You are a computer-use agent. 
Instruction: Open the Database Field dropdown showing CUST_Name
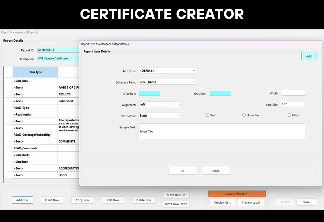[x=167, y=82]
